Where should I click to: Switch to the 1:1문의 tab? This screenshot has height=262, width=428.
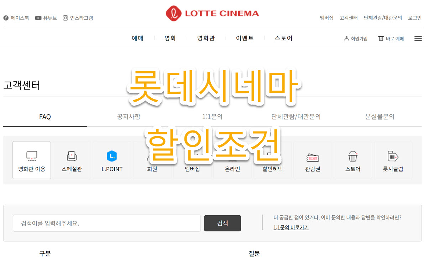[212, 117]
